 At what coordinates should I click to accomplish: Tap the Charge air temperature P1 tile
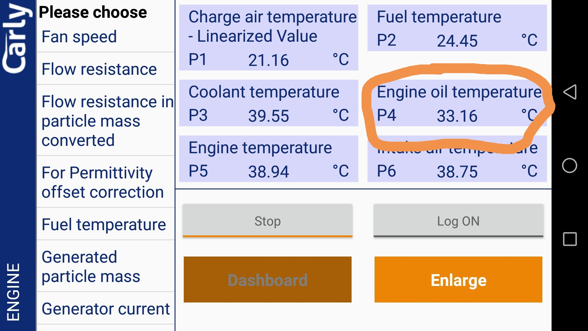[x=269, y=38]
